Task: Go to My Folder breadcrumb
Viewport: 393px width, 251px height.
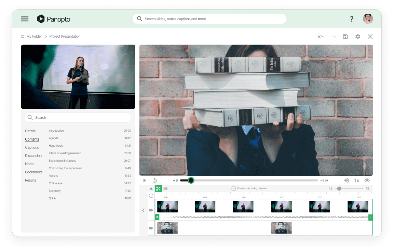Action: point(34,37)
